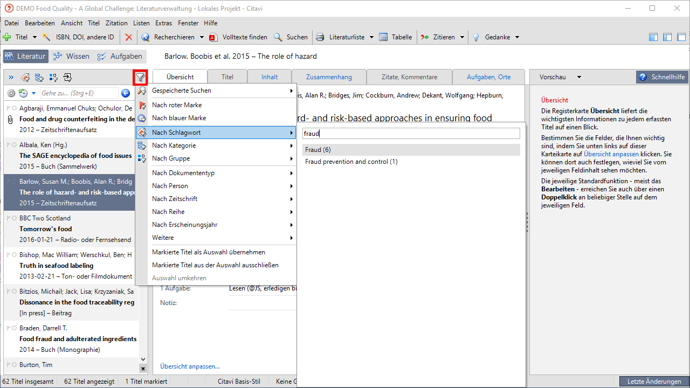690x388 pixels.
Task: Click the filter by category icon in panel toolbar
Action: click(x=39, y=78)
